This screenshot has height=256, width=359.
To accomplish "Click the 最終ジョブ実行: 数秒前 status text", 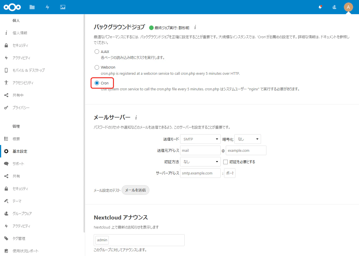I will pos(172,28).
